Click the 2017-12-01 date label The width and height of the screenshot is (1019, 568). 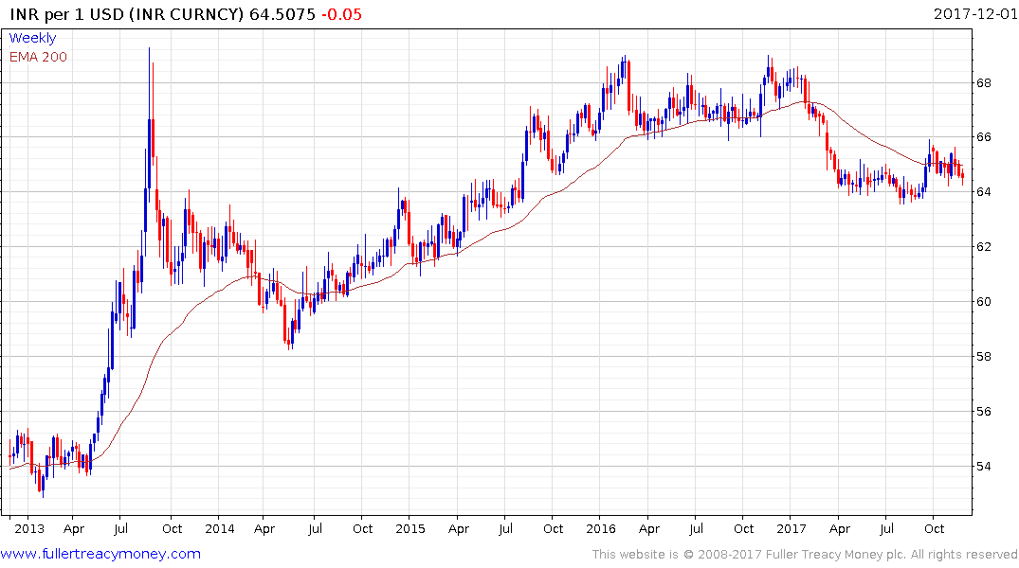(975, 13)
